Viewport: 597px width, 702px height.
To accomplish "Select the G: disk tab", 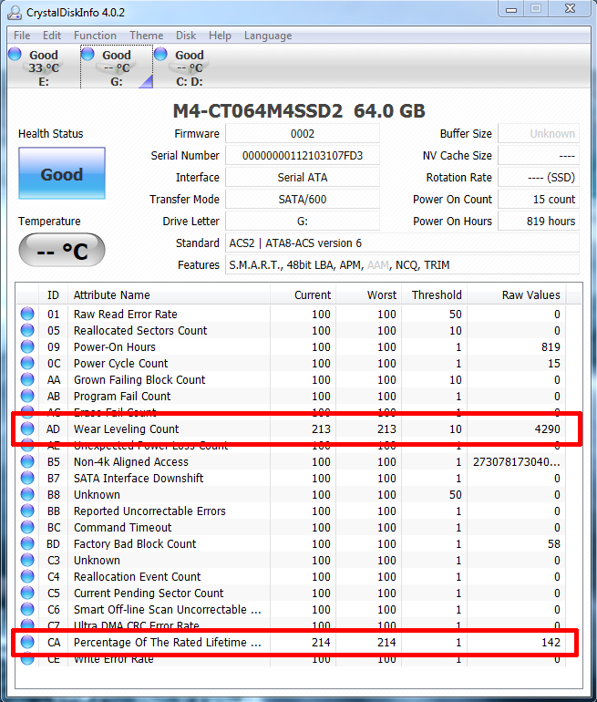I will (117, 67).
